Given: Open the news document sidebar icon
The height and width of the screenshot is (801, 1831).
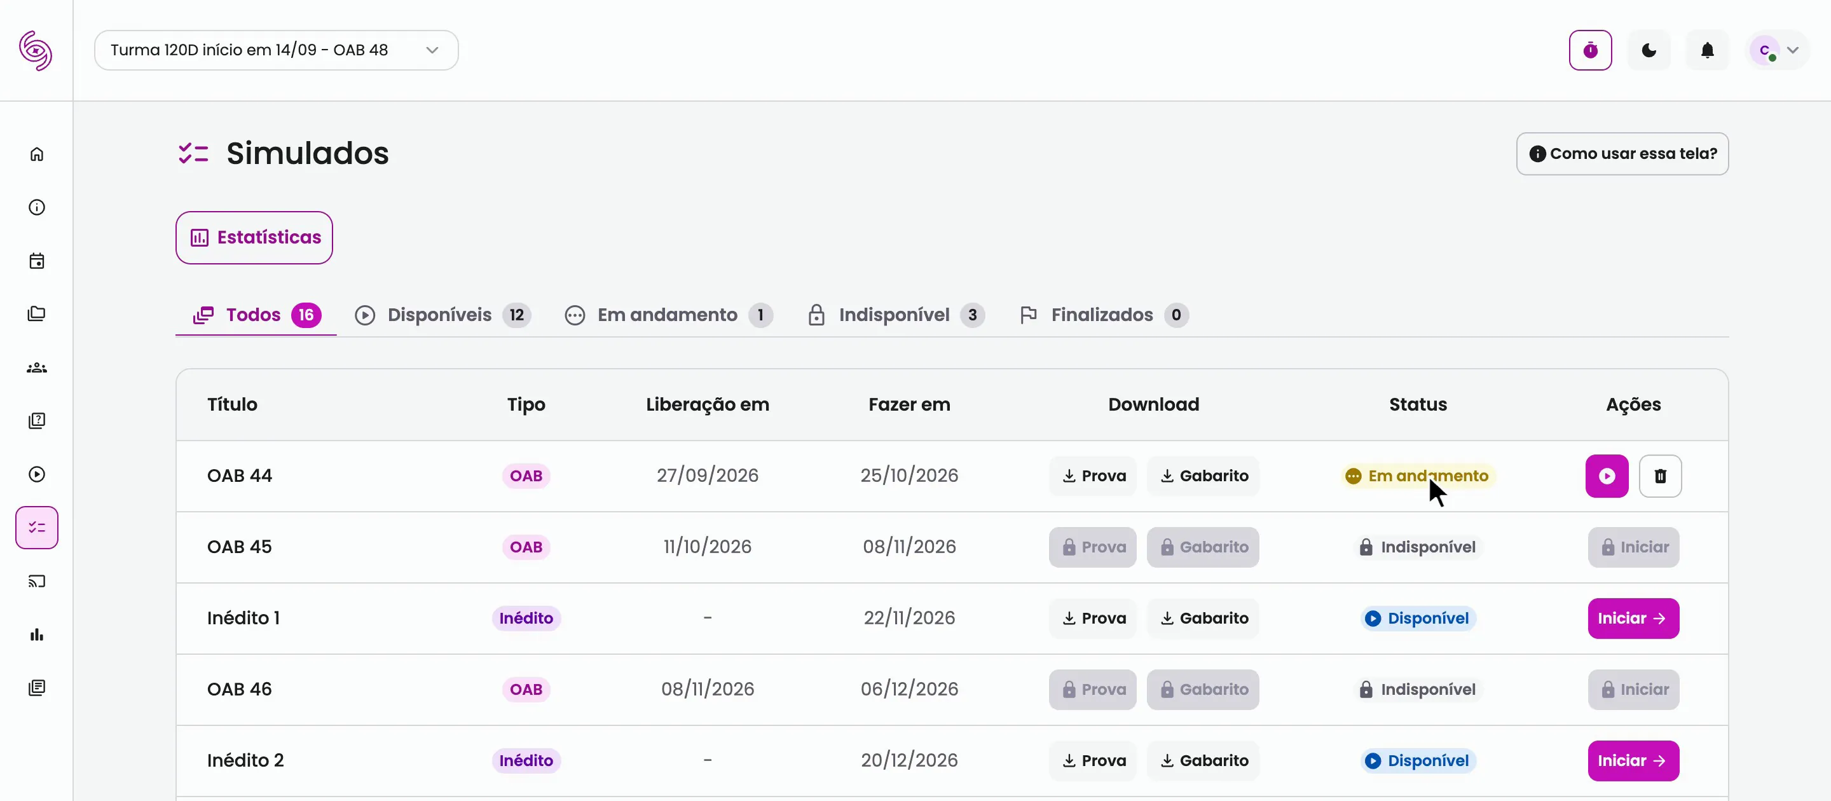Looking at the screenshot, I should click(37, 688).
